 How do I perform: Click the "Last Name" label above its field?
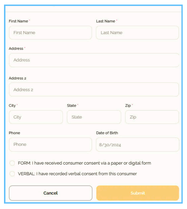point(106,21)
